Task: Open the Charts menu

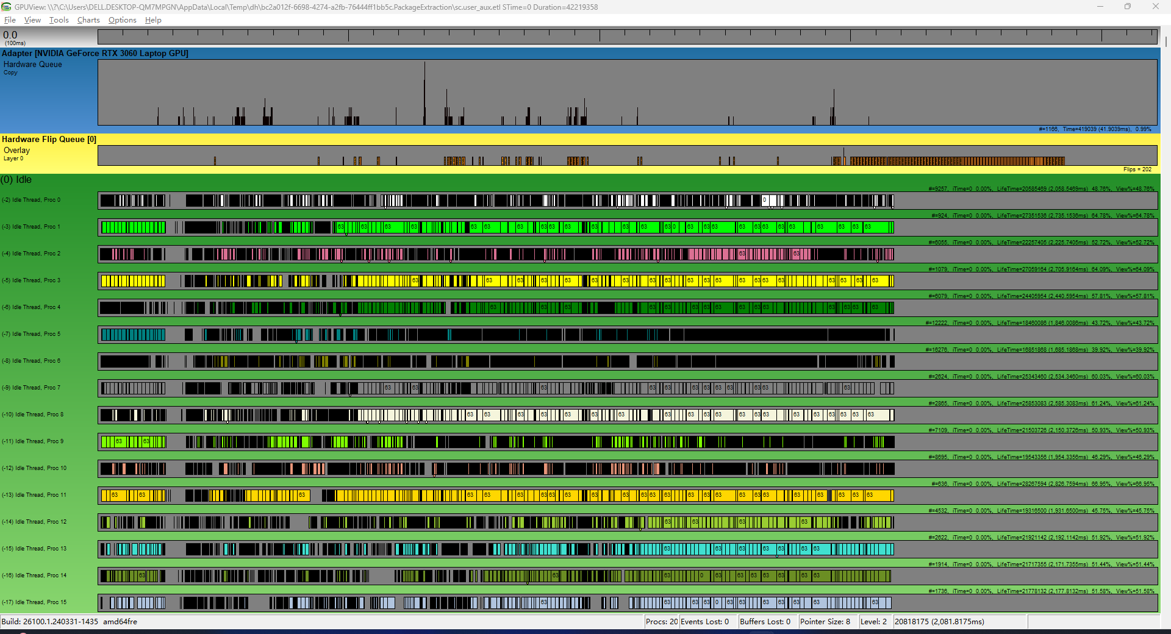Action: 88,20
